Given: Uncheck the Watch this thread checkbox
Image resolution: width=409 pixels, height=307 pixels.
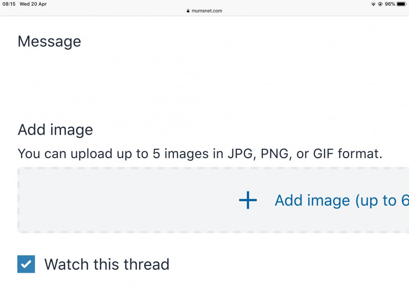Looking at the screenshot, I should pos(26,264).
